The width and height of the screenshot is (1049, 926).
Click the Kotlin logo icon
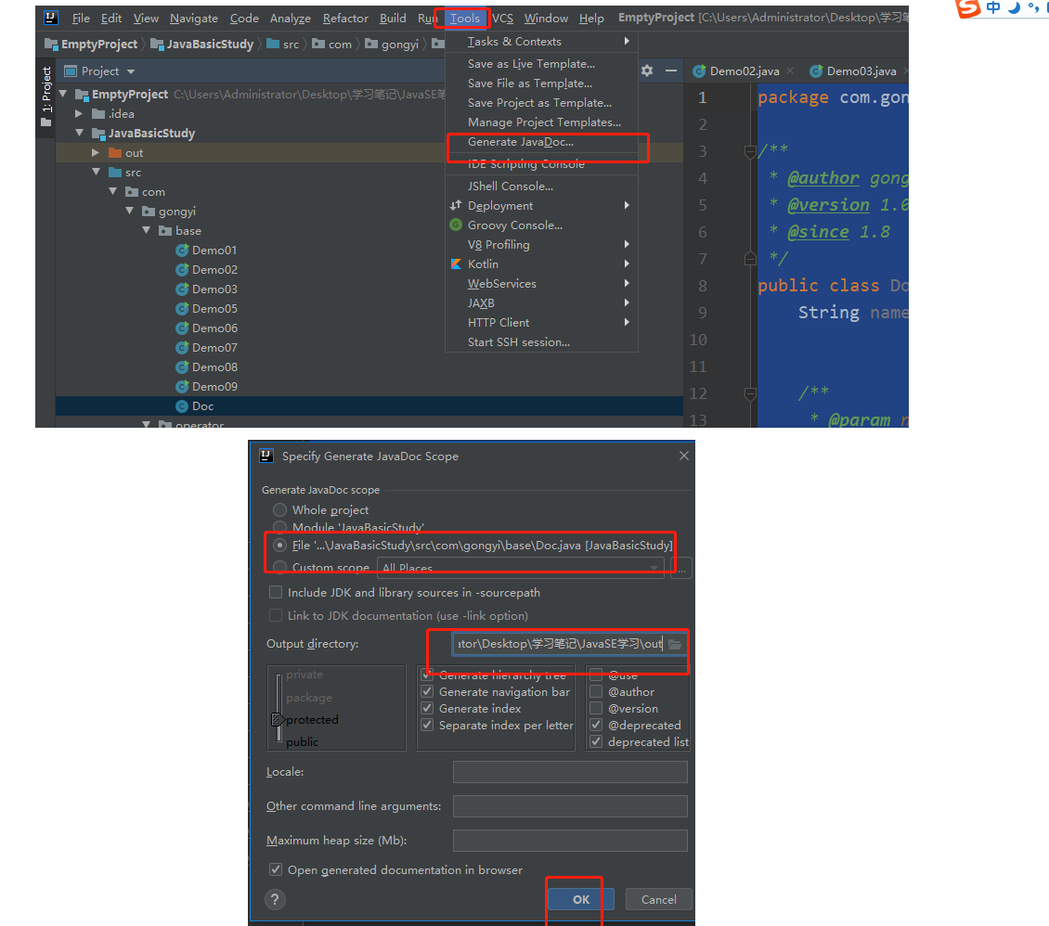(456, 264)
